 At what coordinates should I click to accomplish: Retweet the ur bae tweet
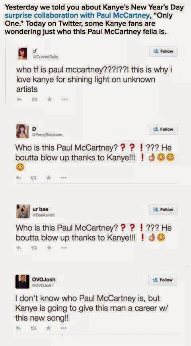(34, 248)
